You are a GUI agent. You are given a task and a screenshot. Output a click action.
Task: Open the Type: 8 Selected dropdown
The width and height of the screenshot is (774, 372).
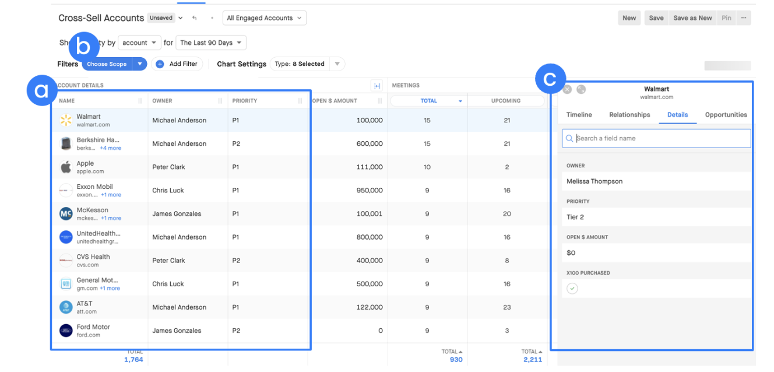307,64
